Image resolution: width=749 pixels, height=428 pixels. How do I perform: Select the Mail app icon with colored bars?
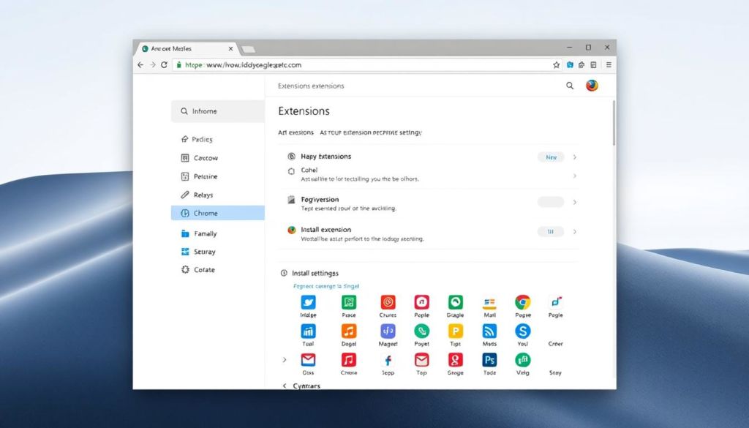pos(489,302)
